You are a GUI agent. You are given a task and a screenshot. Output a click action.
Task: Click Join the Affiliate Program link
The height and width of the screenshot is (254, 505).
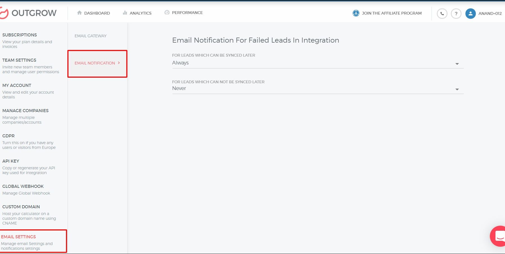pyautogui.click(x=392, y=13)
